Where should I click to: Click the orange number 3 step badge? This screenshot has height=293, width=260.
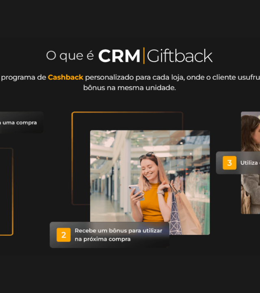pos(230,163)
